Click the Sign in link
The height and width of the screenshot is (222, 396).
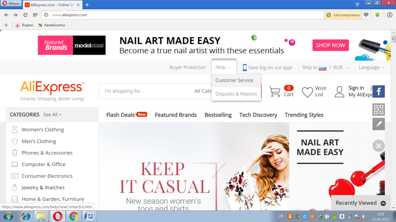(x=356, y=88)
